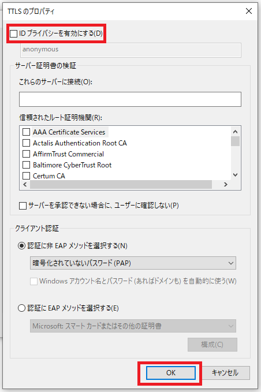Check AAA Certificate Services
This screenshot has height=392, width=261.
pos(26,132)
